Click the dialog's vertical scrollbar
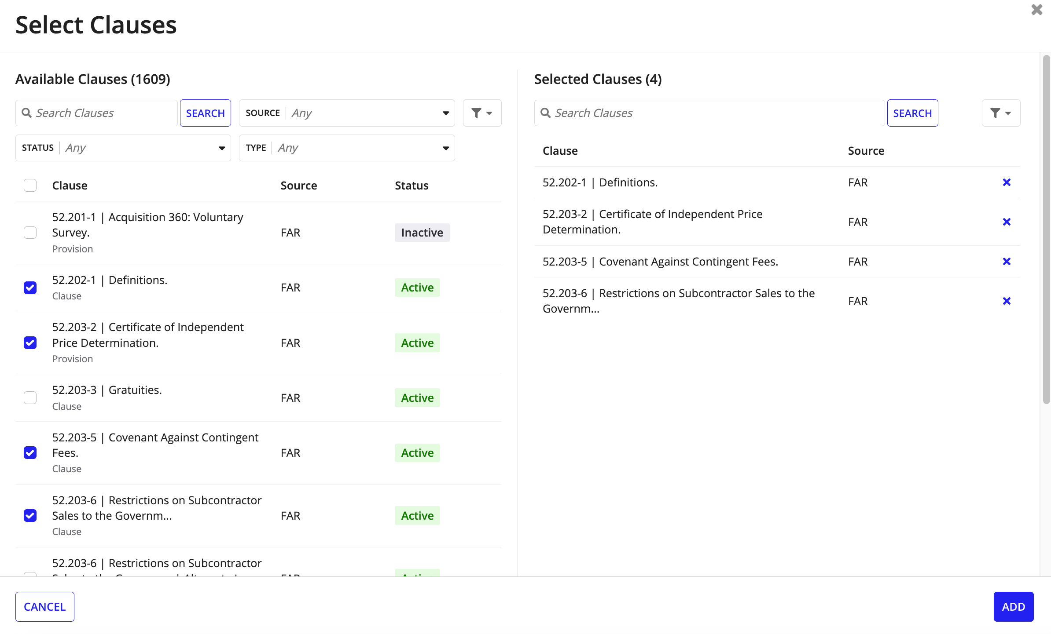 [1046, 229]
